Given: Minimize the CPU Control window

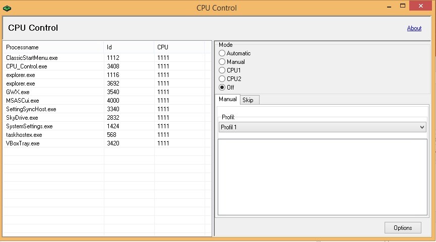Looking at the screenshot, I should point(389,6).
